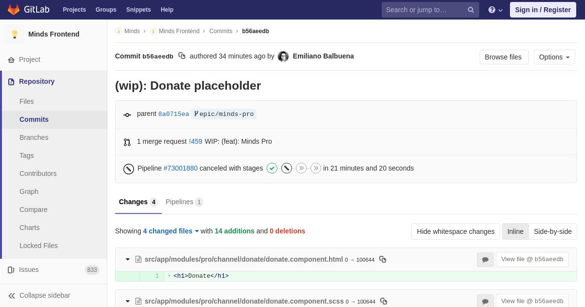Collapse the donate.component.html diff
The width and height of the screenshot is (585, 307).
(128, 259)
